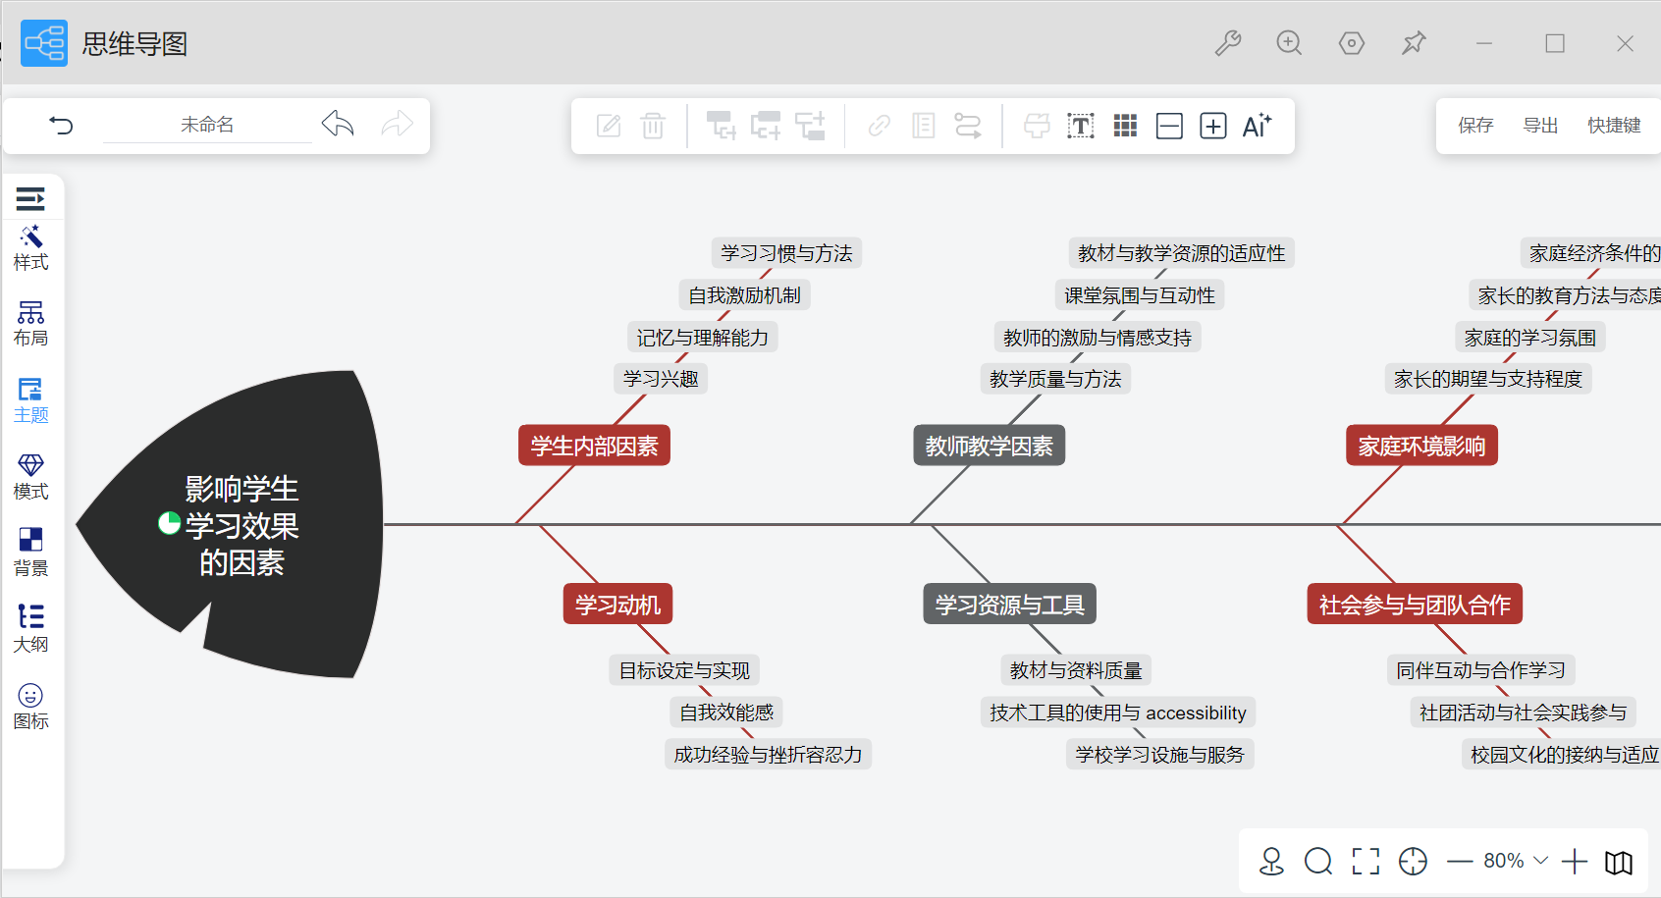Screen dimensions: 1661x898
Task: Click the 快捷键 shortcuts button
Action: click(x=1614, y=126)
